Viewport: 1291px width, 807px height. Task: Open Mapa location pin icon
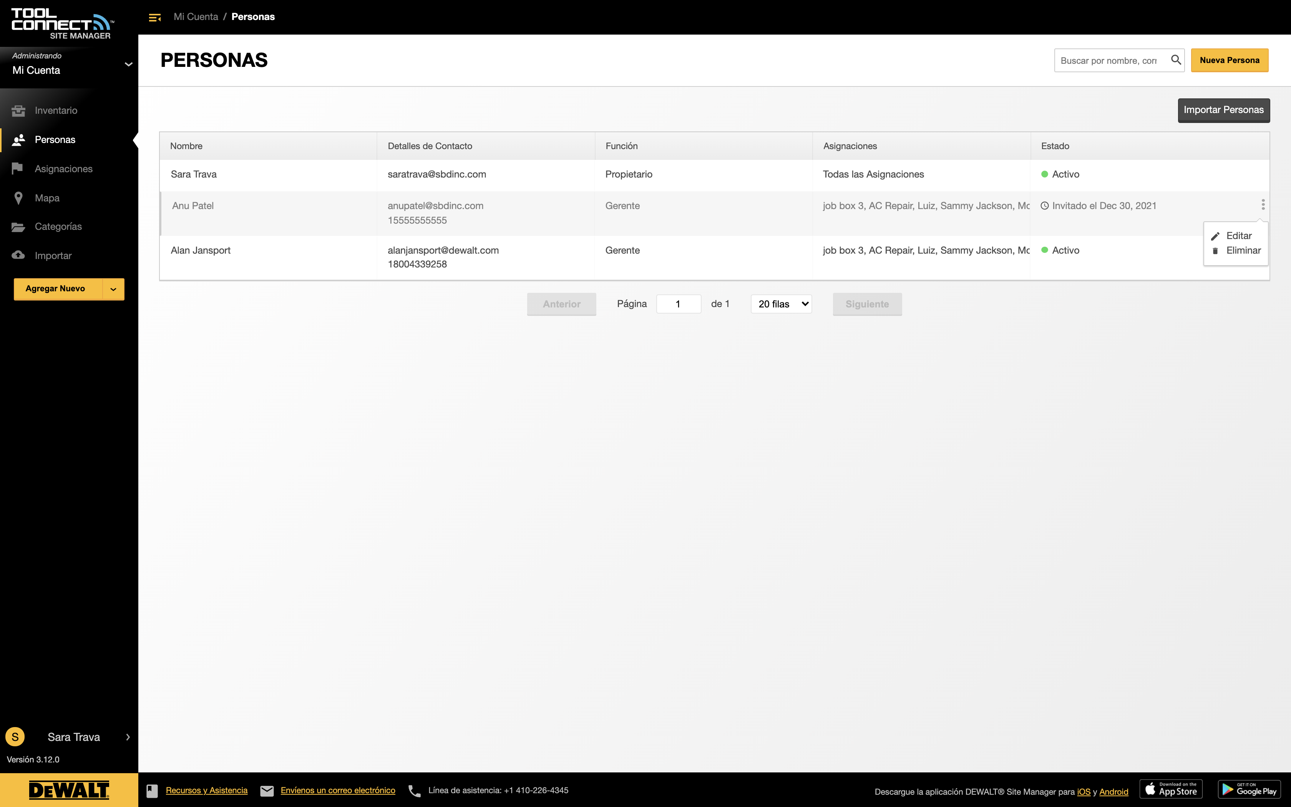click(18, 198)
